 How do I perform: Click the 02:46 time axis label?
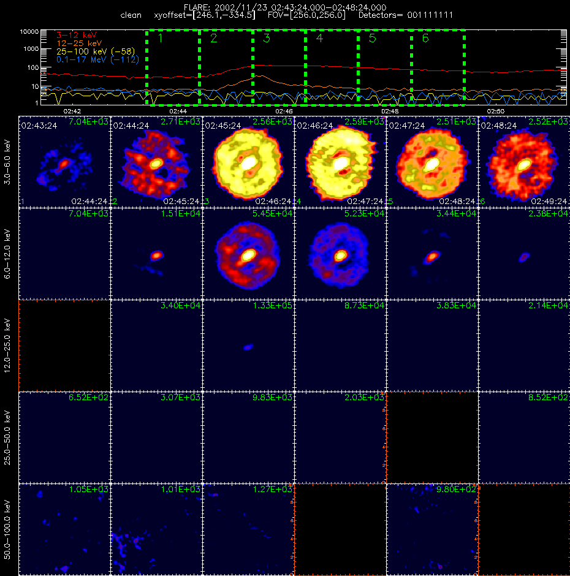pyautogui.click(x=284, y=111)
